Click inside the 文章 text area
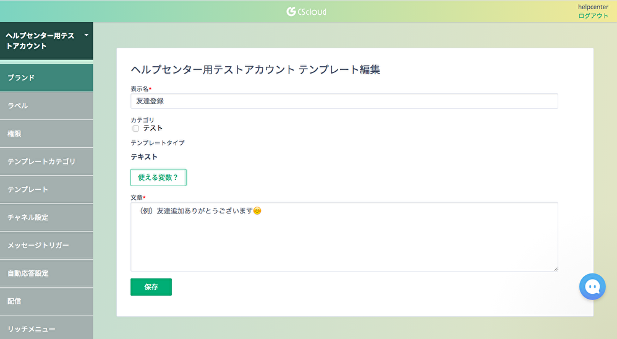617x339 pixels. (344, 237)
